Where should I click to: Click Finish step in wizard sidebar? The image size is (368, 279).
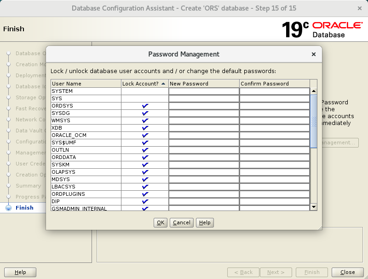[x=24, y=208]
